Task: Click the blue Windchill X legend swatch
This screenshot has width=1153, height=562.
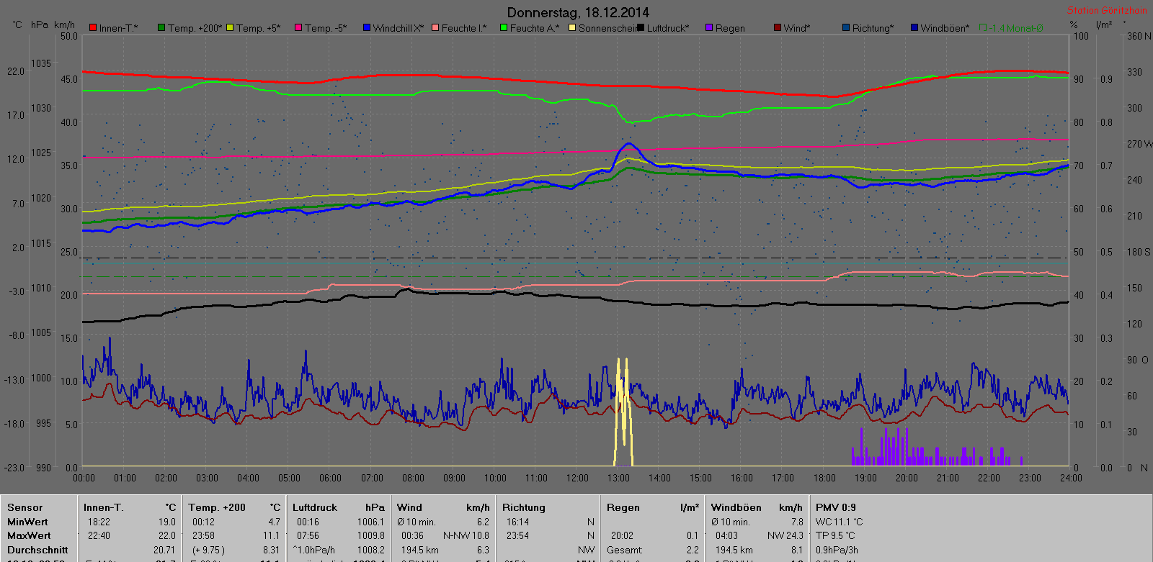Action: tap(367, 28)
